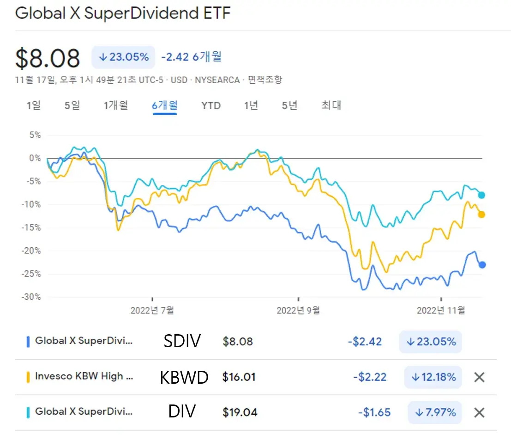The width and height of the screenshot is (511, 435).
Task: Switch chart to YTD range
Action: click(211, 106)
